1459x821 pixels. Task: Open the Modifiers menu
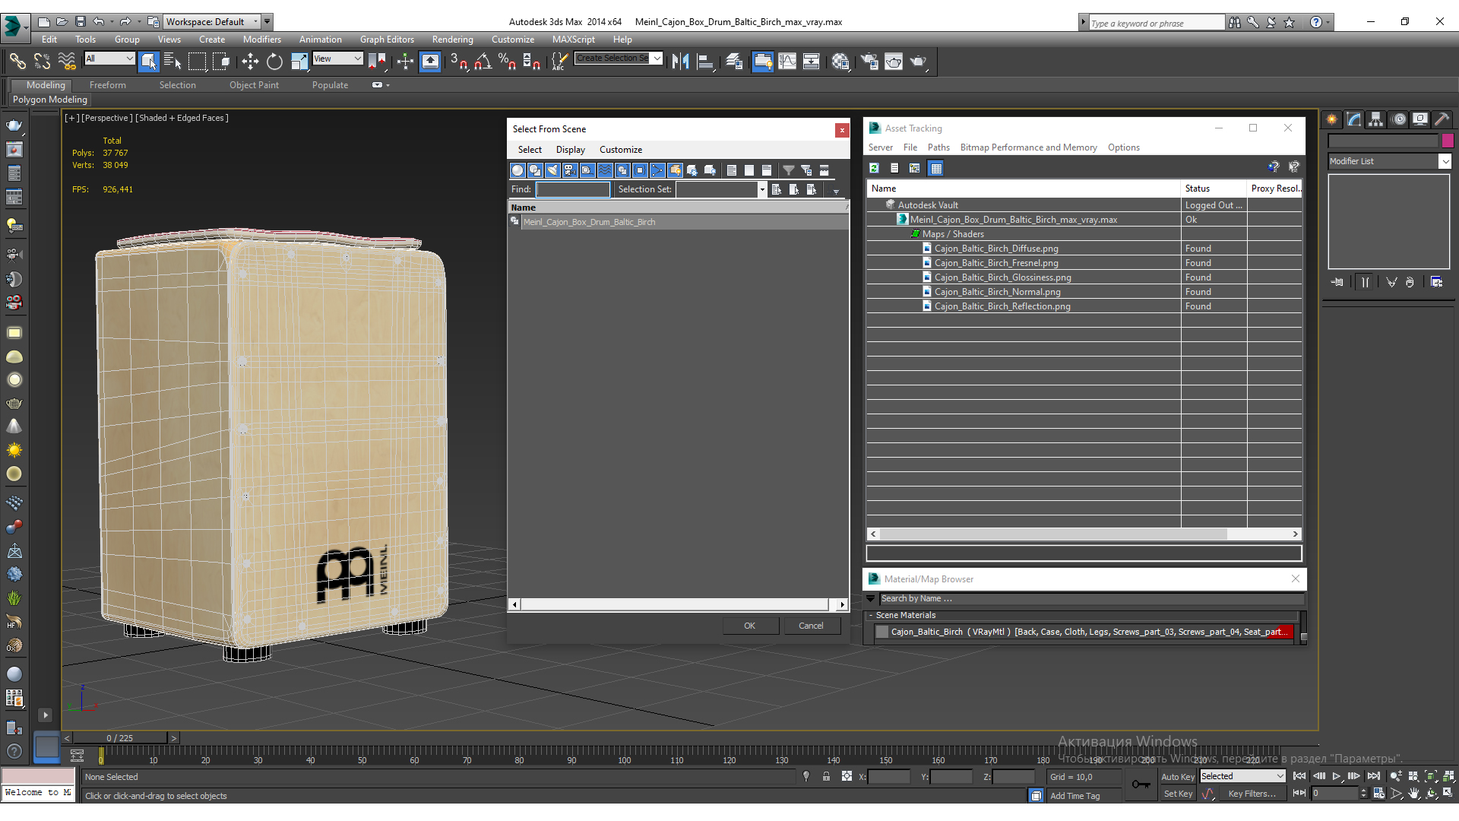(x=261, y=40)
